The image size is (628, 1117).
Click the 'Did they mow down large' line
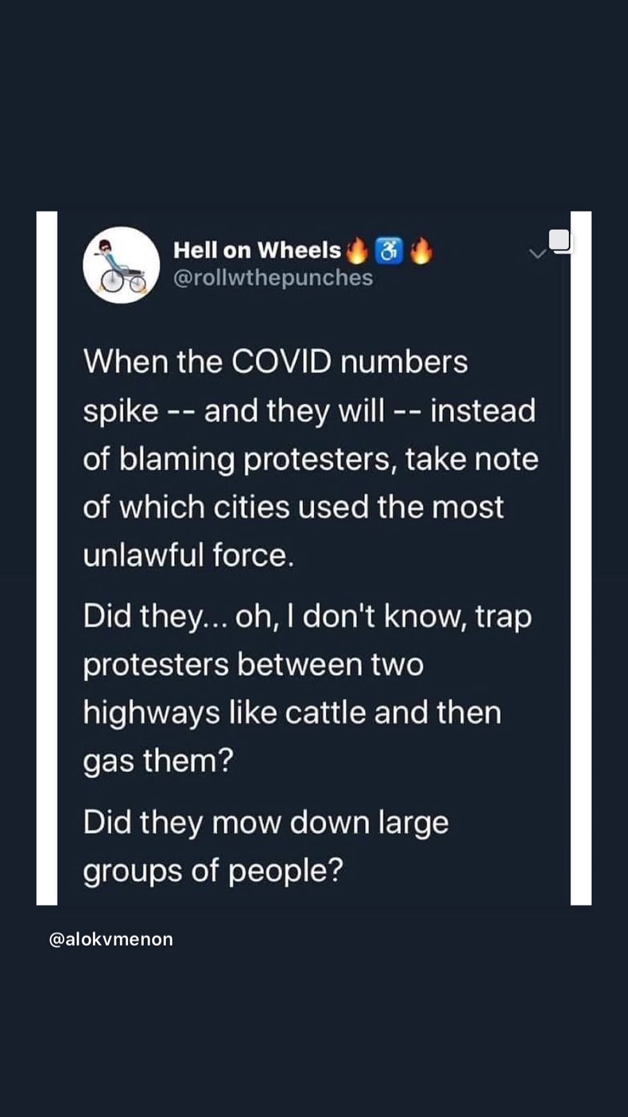266,823
